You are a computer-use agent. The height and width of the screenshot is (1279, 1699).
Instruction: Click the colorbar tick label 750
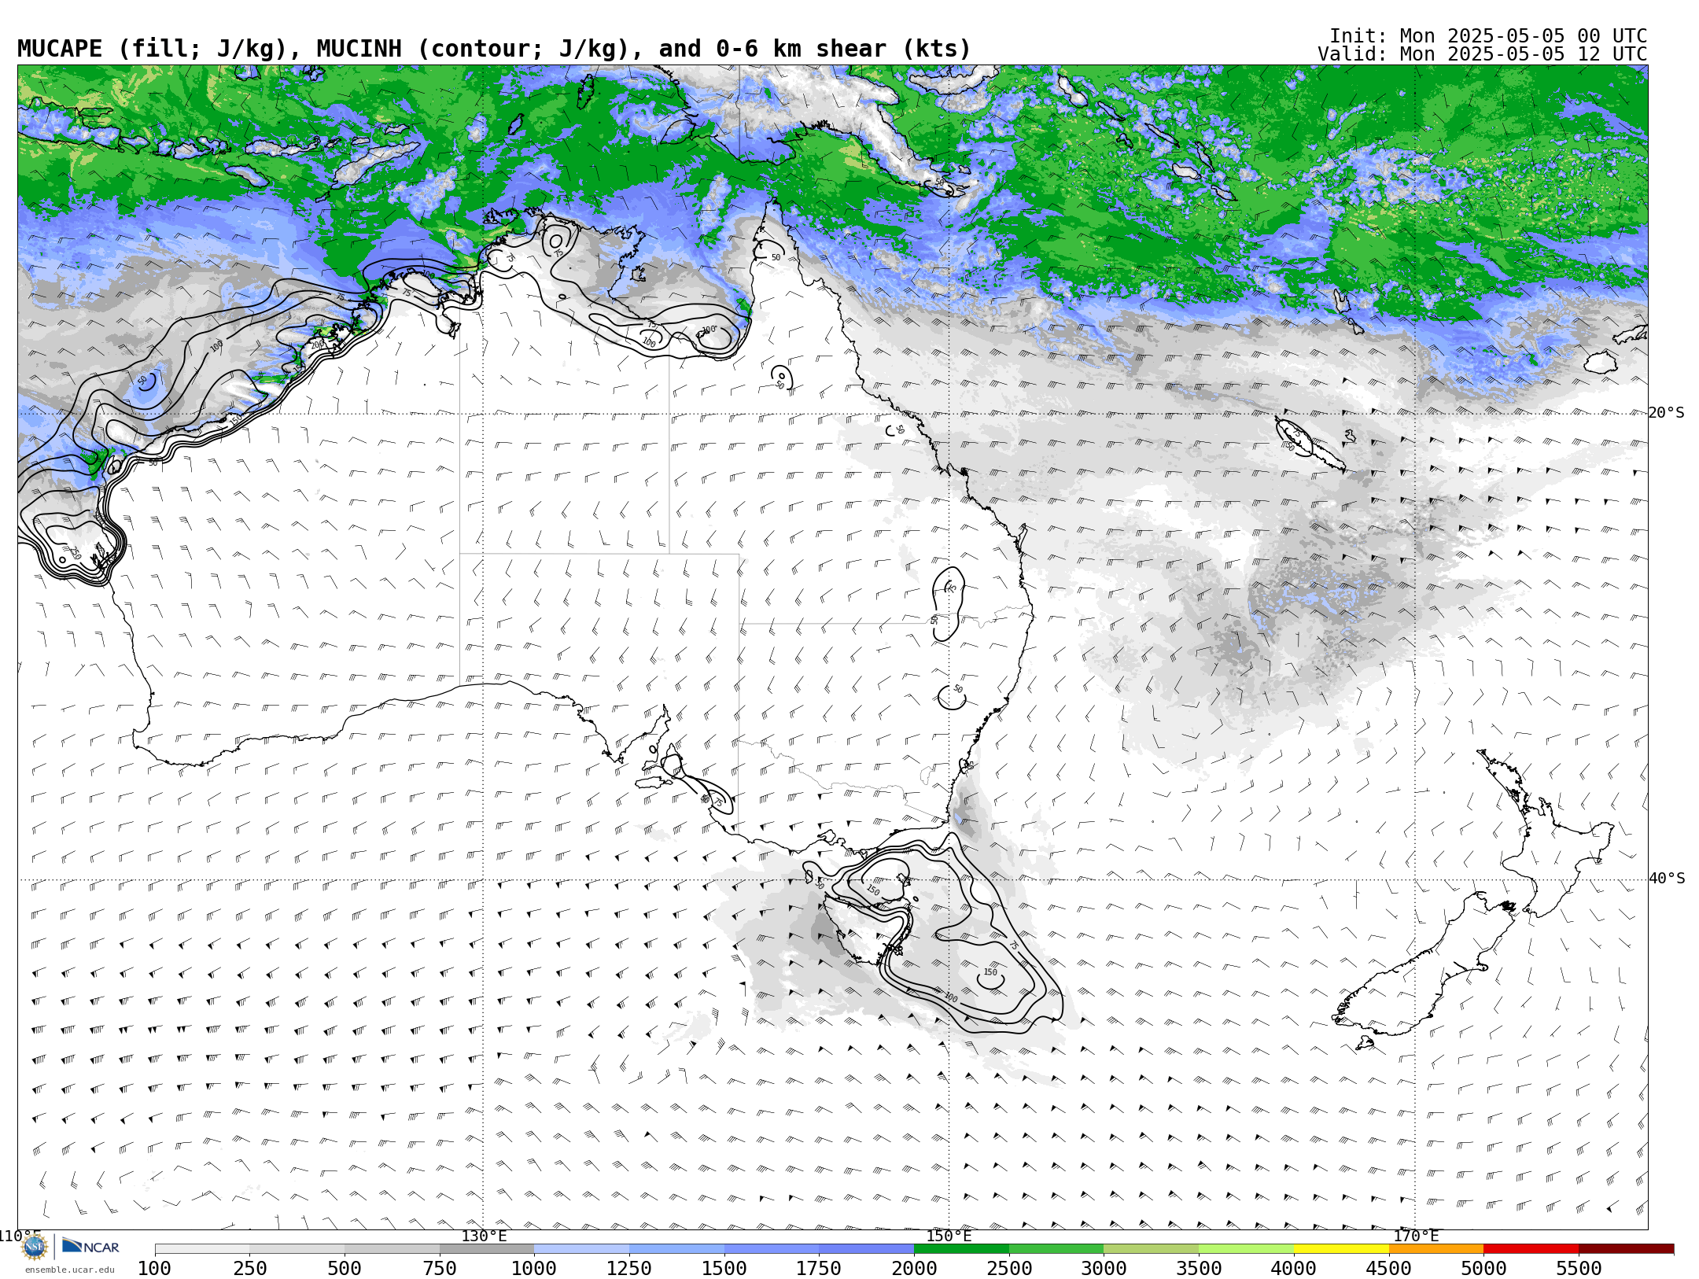(x=440, y=1269)
